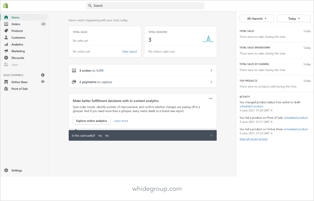Click the Home house icon

pos(6,17)
